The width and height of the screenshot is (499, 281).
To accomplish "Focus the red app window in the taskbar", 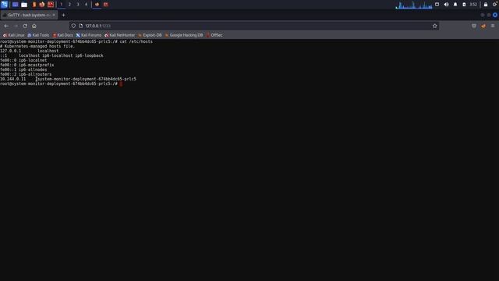I will coord(106,5).
